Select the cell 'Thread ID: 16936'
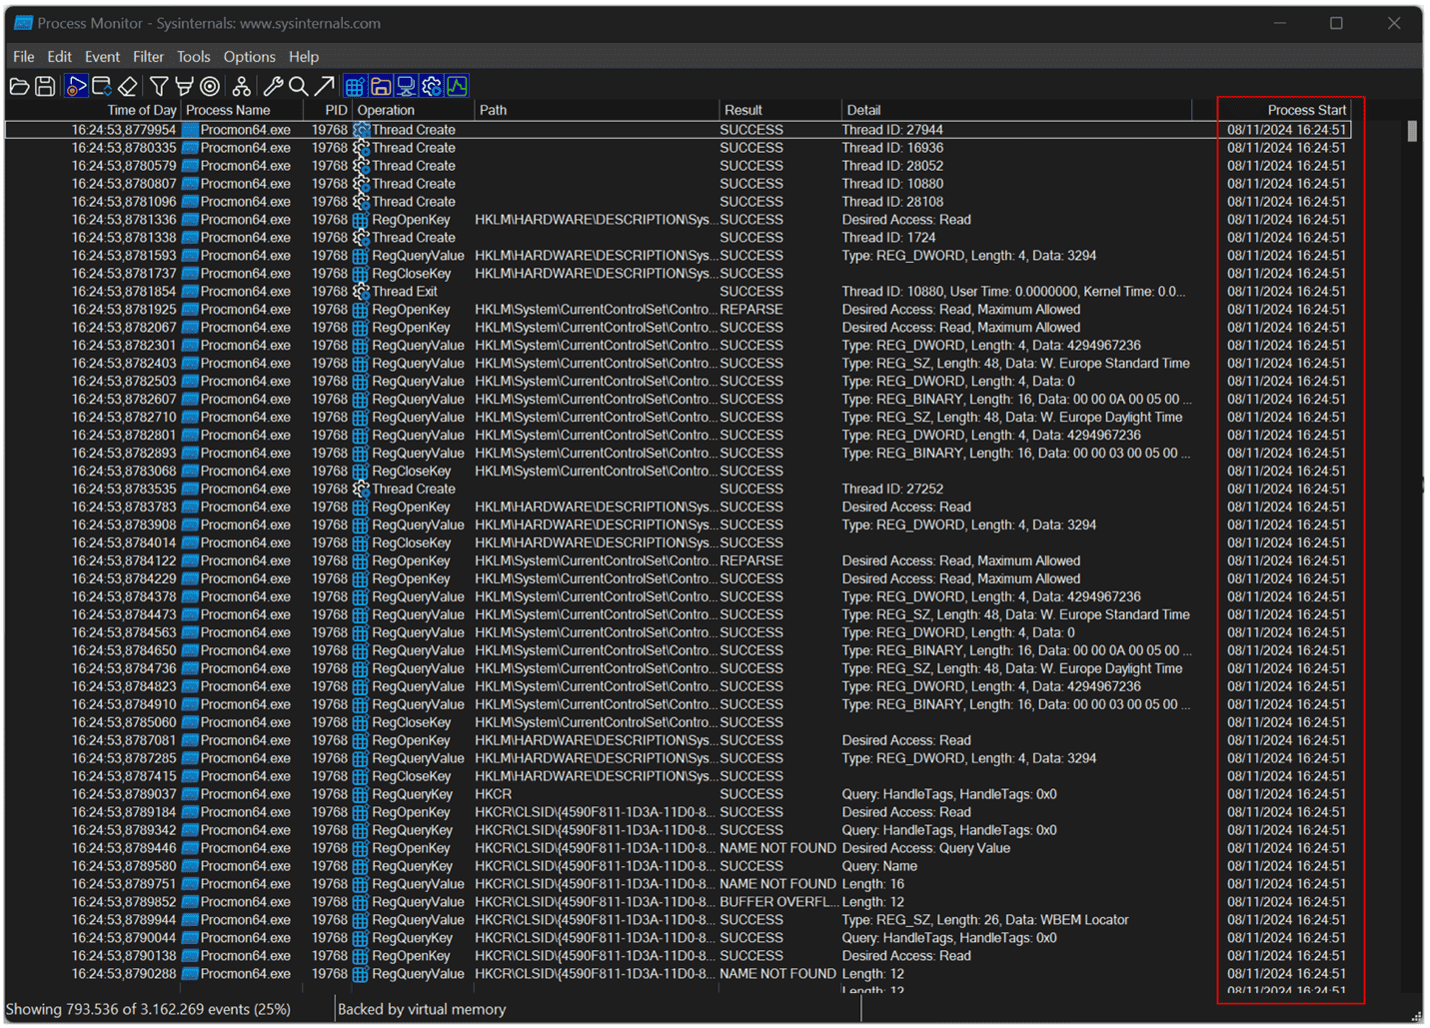This screenshot has width=1430, height=1028. (892, 148)
